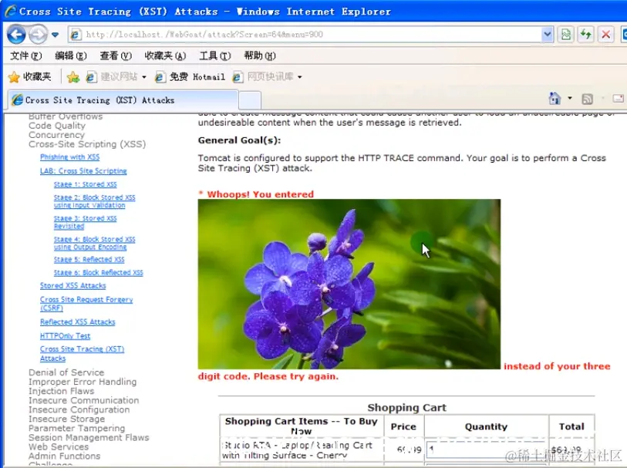This screenshot has height=468, width=627.
Task: Click the Refresh page icon
Action: tap(586, 35)
